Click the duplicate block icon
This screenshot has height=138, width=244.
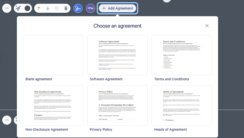click(x=57, y=8)
